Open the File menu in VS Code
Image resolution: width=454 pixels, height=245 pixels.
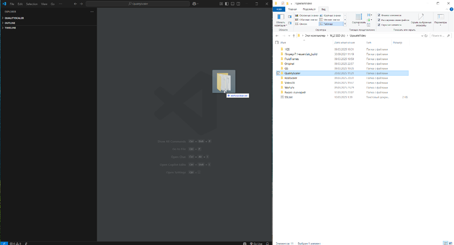(x=12, y=4)
